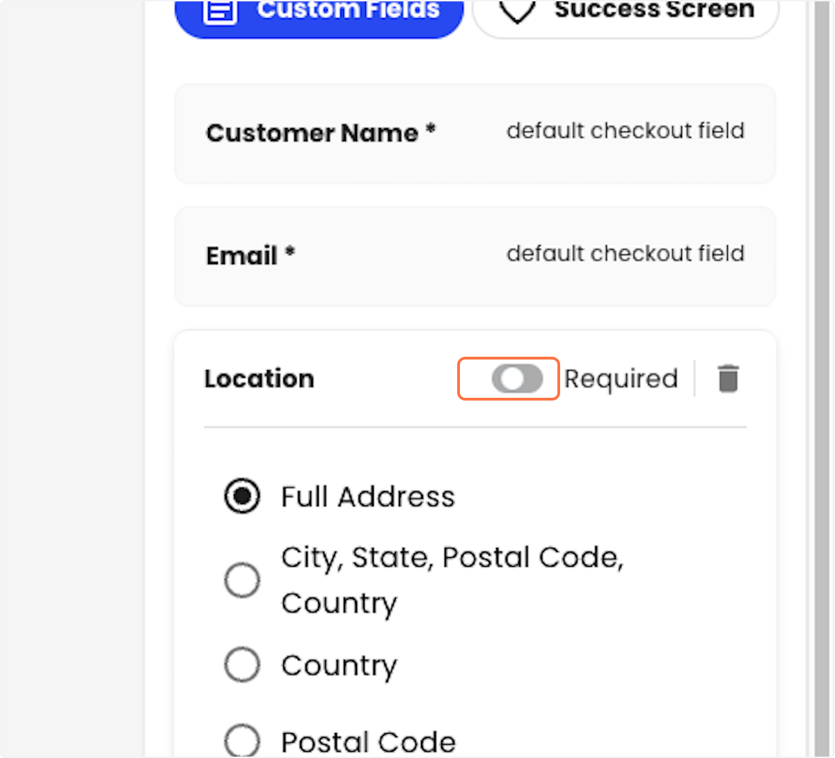
Task: Click the Location field title
Action: click(x=260, y=378)
